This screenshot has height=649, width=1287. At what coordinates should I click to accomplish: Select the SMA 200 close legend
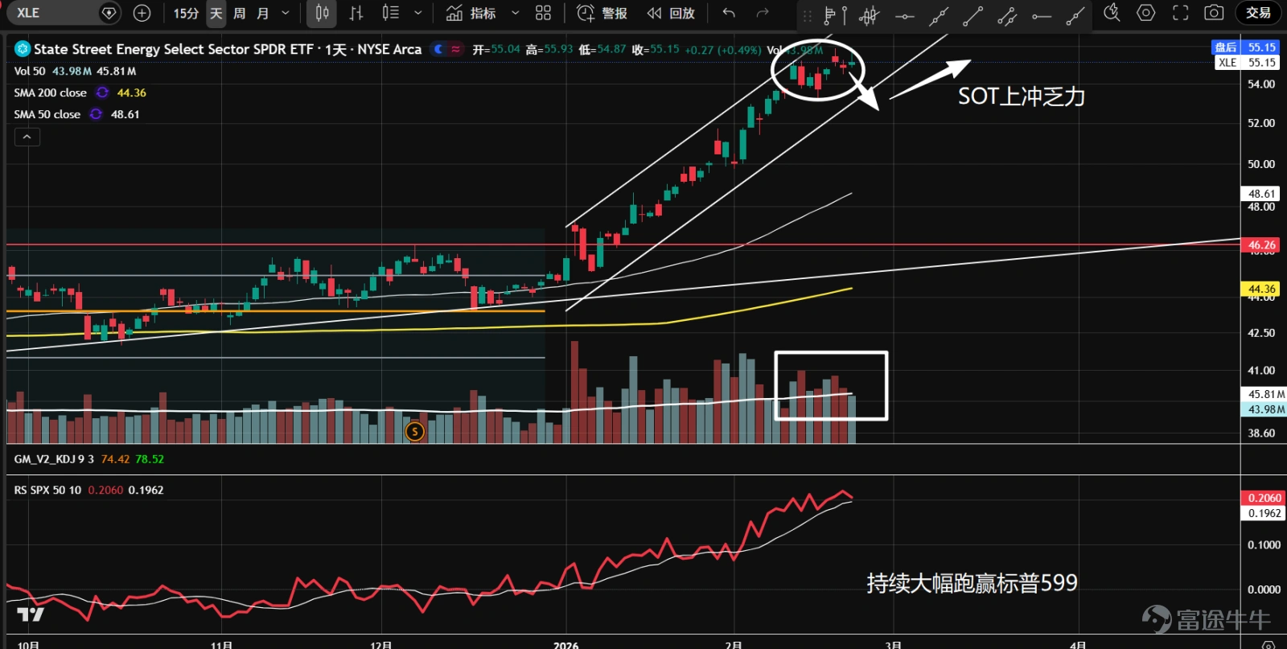tap(50, 92)
